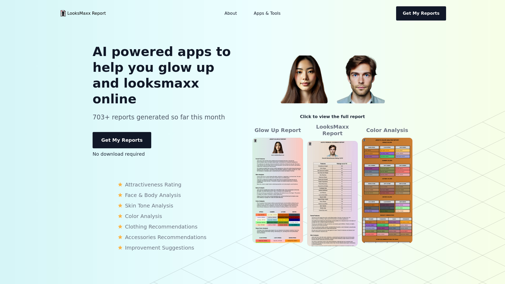This screenshot has width=505, height=284.
Task: Open the About menu item
Action: click(x=231, y=13)
